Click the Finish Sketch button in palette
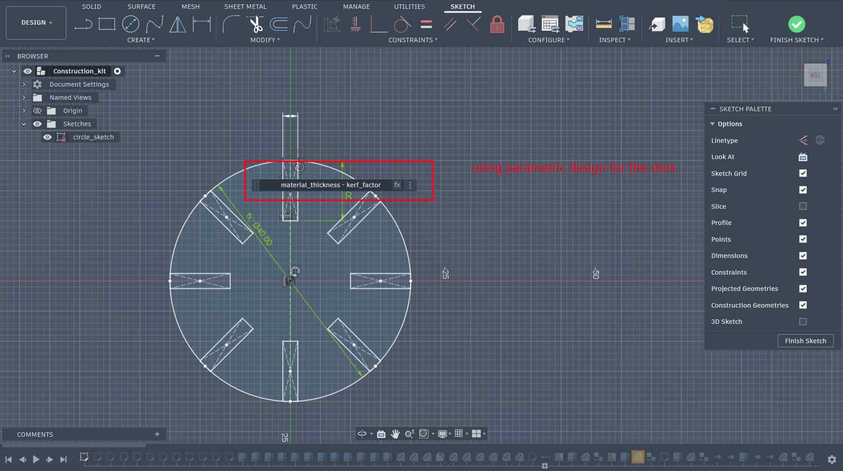 (x=805, y=341)
